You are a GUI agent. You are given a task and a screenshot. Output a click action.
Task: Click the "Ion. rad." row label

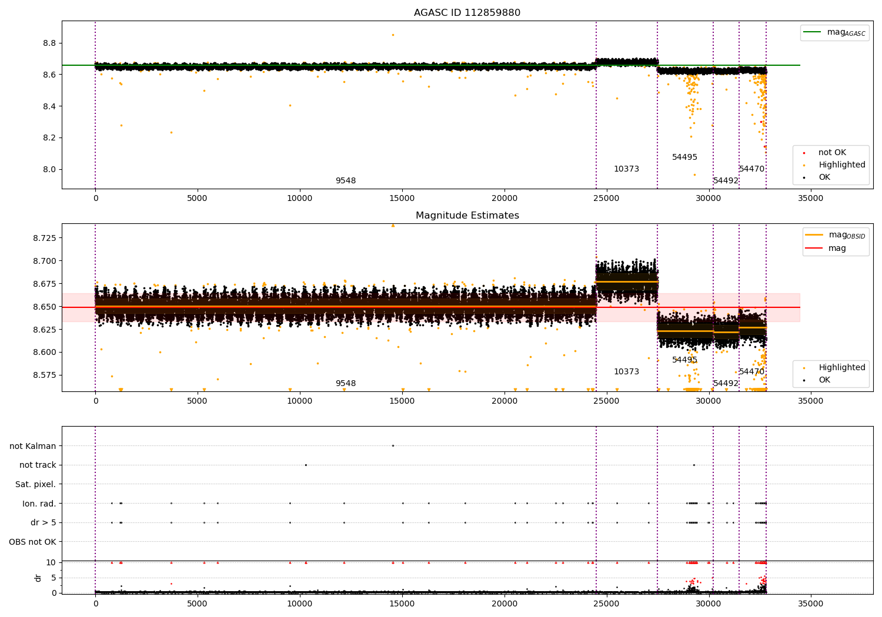click(39, 504)
